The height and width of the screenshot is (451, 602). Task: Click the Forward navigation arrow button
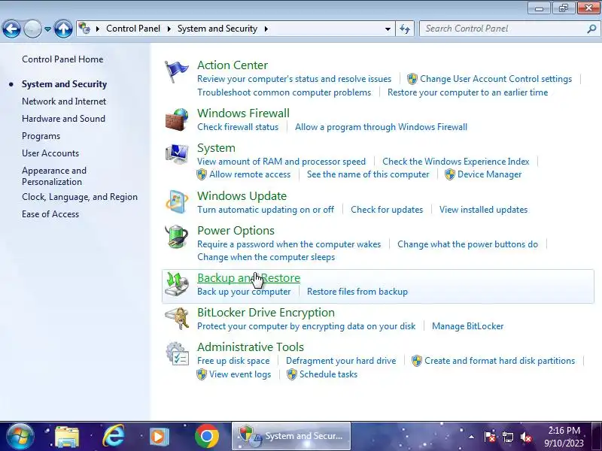32,29
